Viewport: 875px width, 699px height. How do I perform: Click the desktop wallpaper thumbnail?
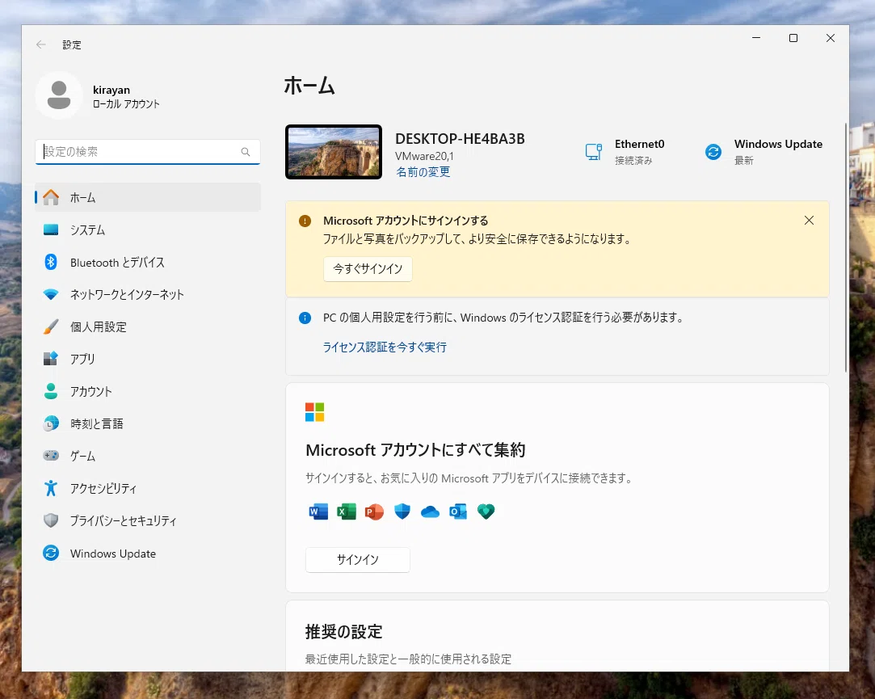[x=334, y=152]
